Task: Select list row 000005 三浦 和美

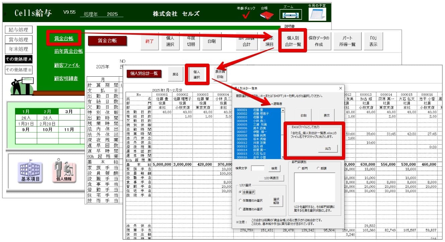Action: [x=257, y=124]
